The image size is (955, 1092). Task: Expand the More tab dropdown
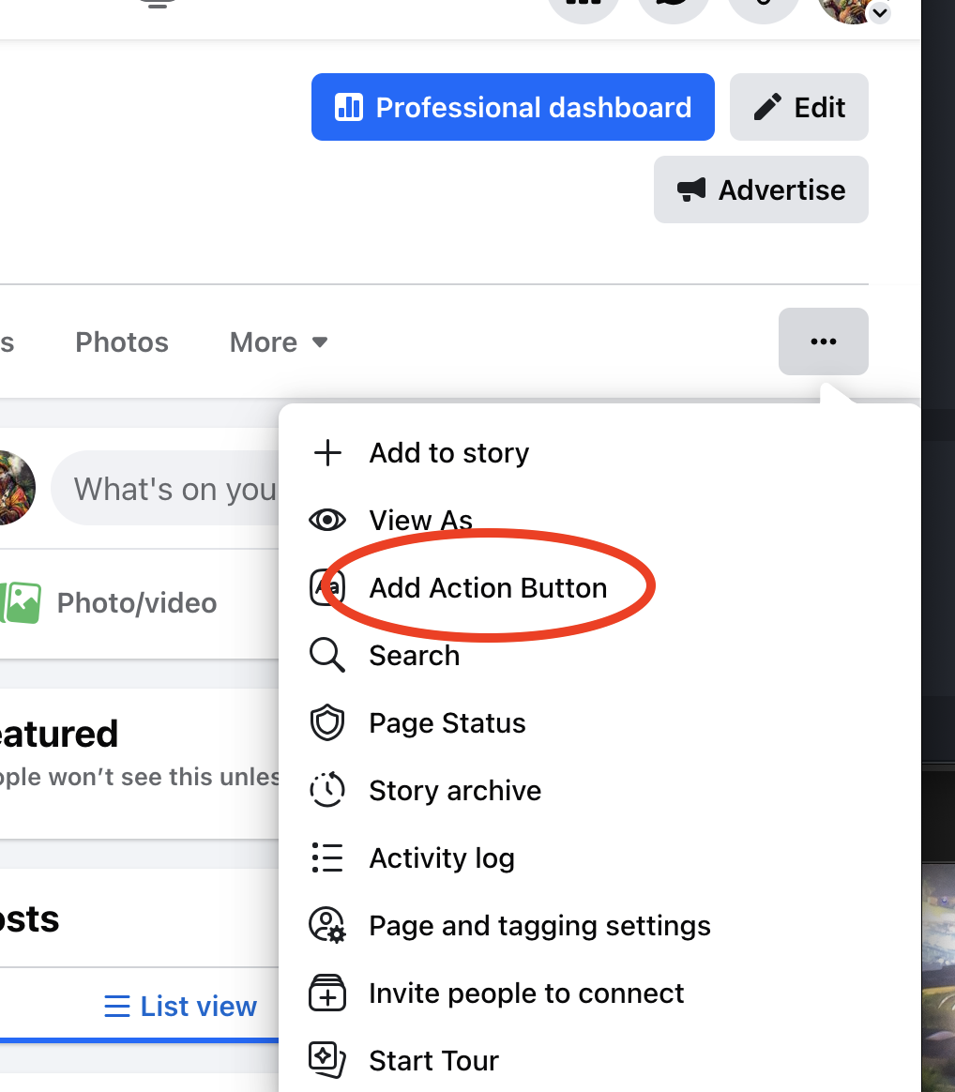click(x=279, y=342)
